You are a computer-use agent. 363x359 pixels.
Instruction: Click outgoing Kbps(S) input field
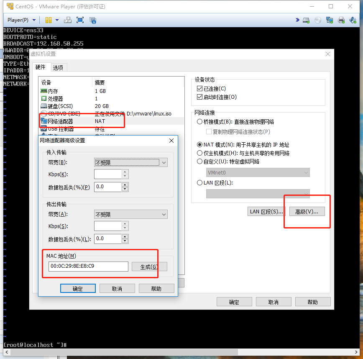click(108, 226)
